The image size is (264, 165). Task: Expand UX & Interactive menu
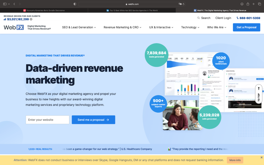(161, 27)
